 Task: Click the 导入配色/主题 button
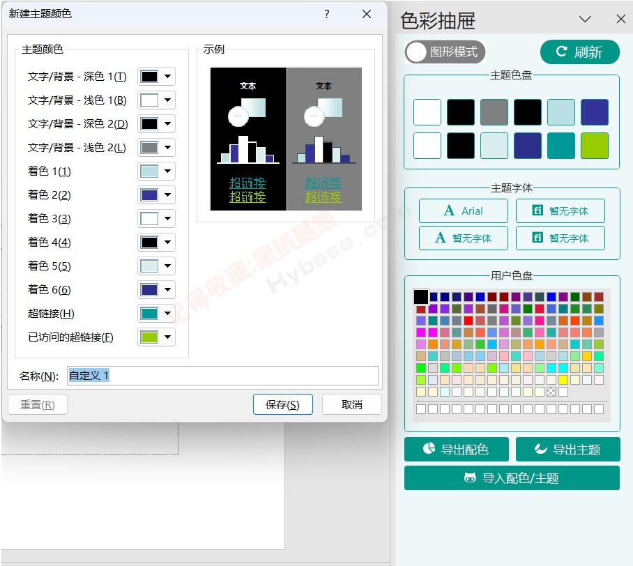point(512,478)
